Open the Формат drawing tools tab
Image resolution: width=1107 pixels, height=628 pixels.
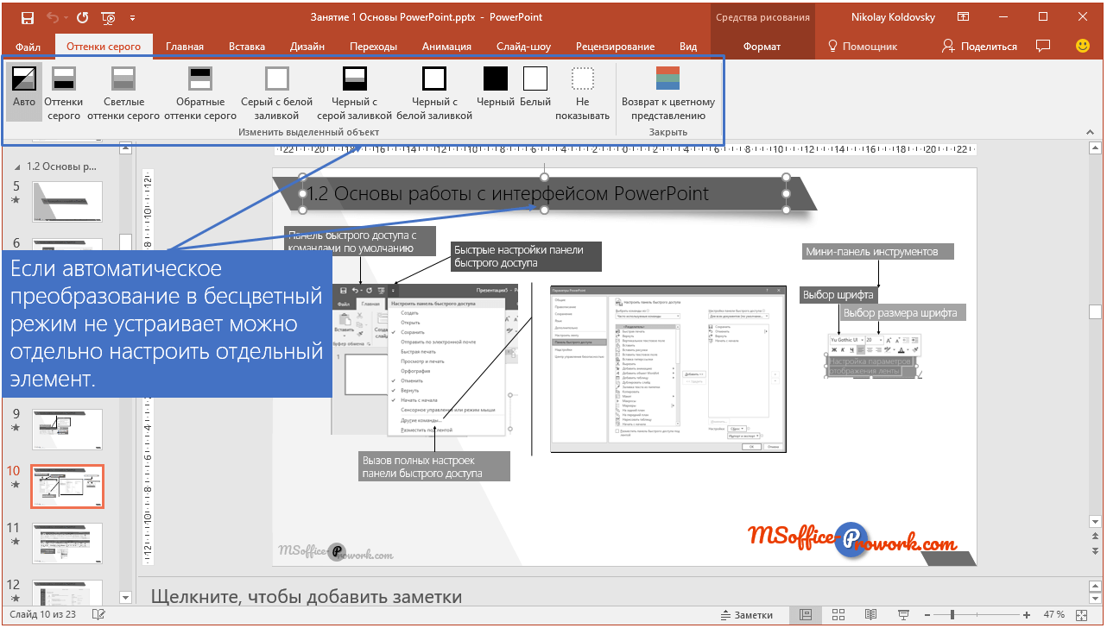click(x=762, y=47)
